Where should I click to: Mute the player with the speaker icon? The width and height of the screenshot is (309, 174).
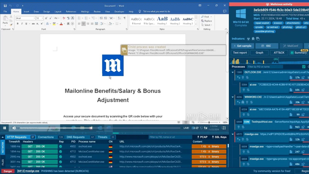point(14,128)
